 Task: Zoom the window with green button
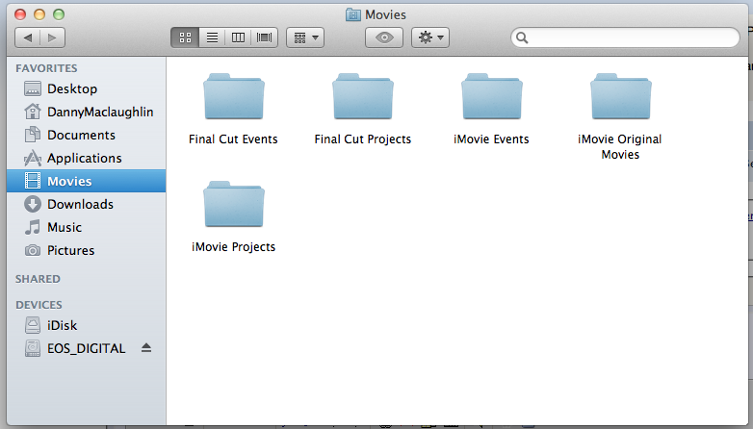(59, 14)
